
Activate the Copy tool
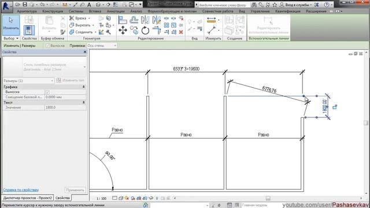click(134, 30)
